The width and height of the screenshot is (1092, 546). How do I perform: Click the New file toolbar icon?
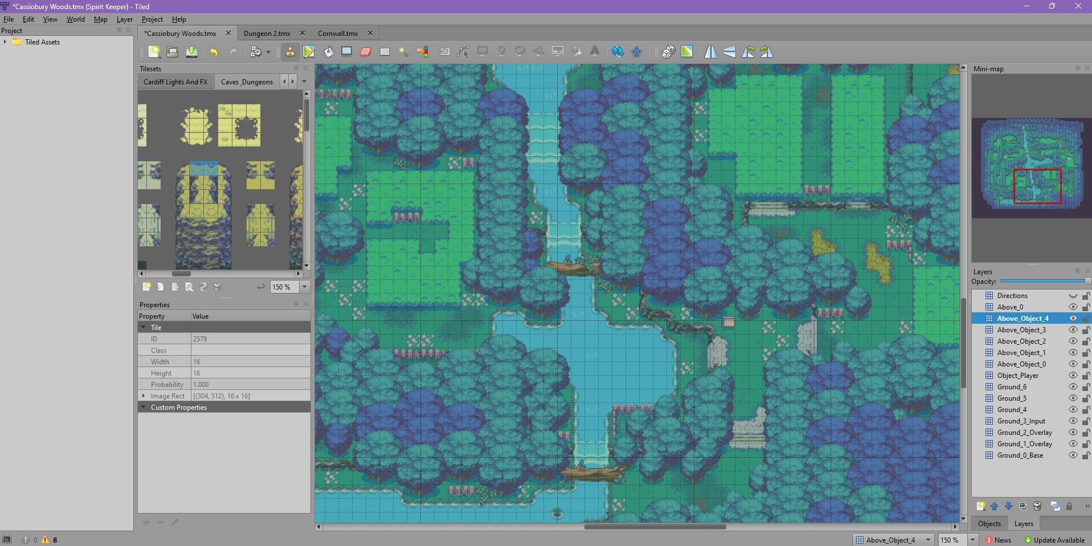154,52
